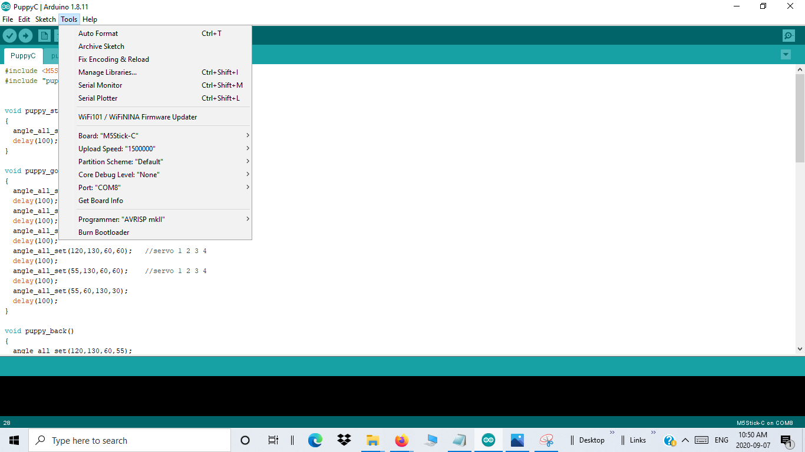The height and width of the screenshot is (452, 805).
Task: Expand Partition Scheme "Default" submenu
Action: pos(156,162)
